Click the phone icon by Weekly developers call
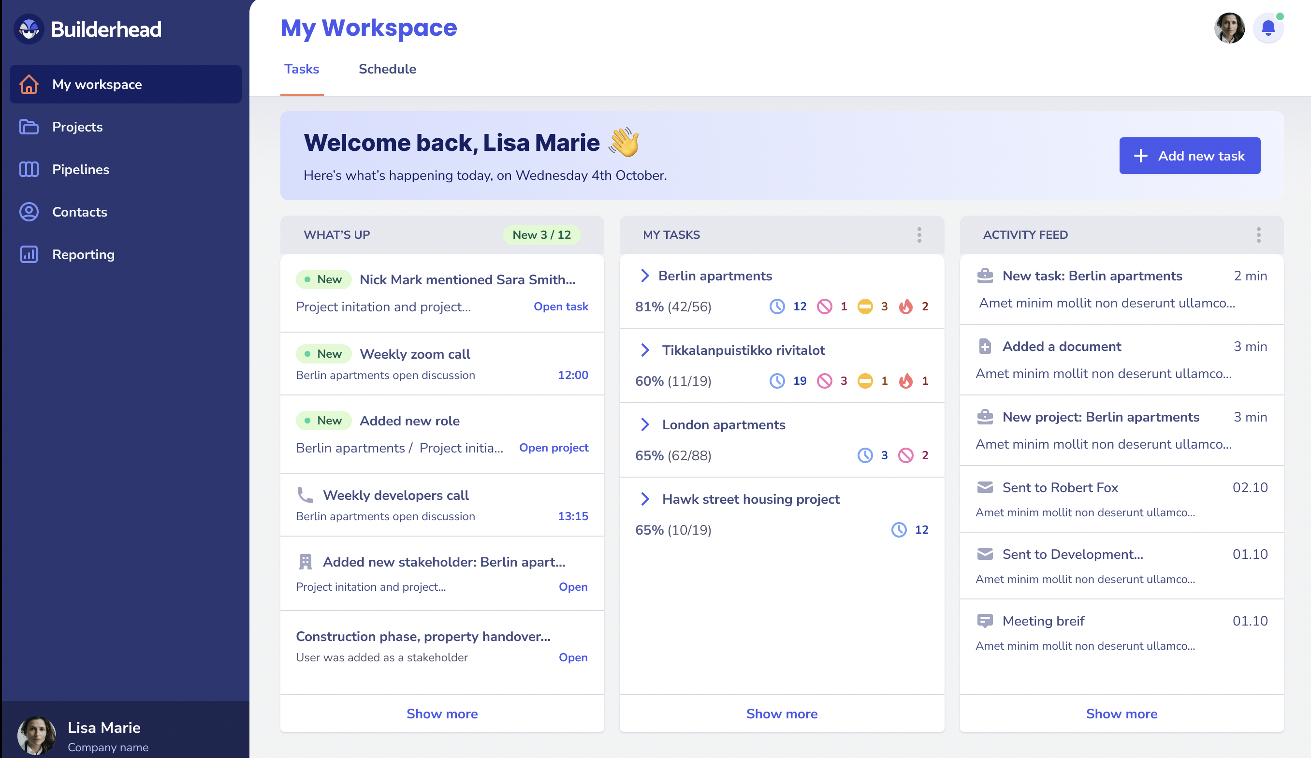The width and height of the screenshot is (1311, 758). (305, 495)
